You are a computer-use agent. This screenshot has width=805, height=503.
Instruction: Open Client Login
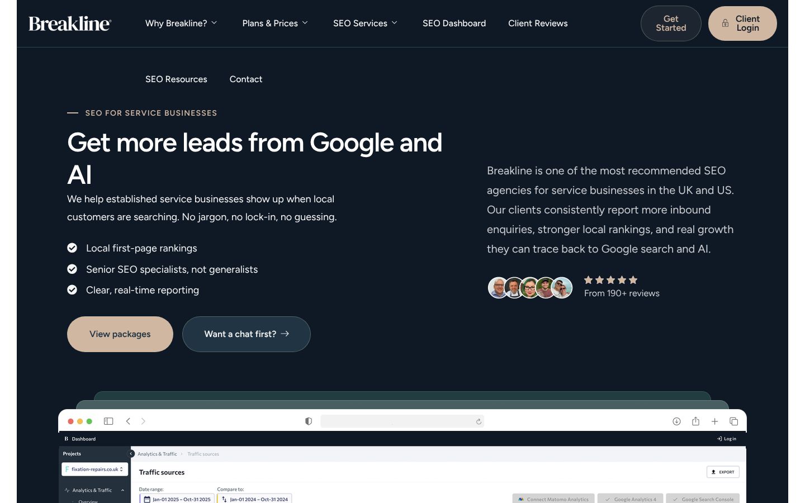742,23
